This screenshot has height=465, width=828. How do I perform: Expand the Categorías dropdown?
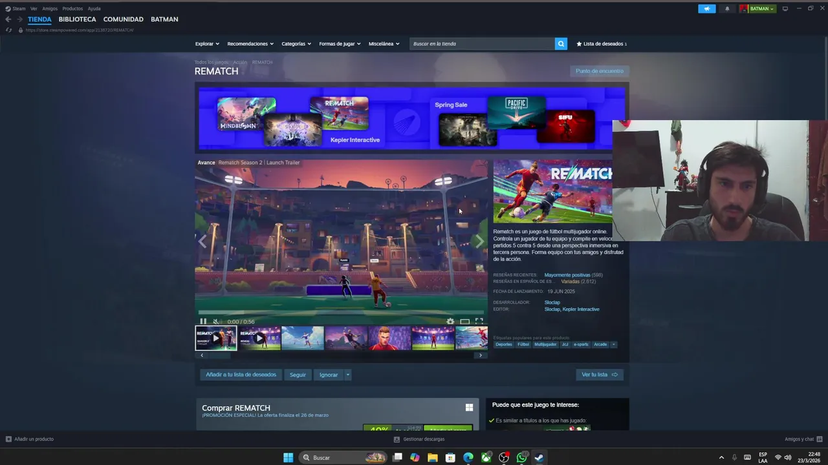[296, 44]
